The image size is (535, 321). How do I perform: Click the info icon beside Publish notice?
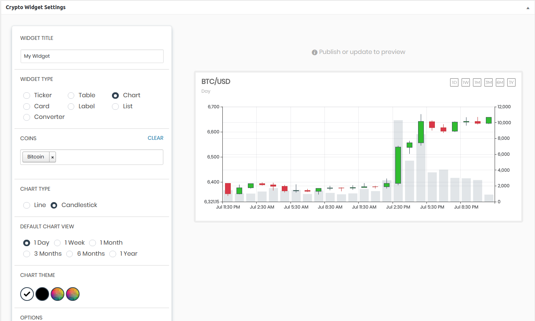click(315, 52)
